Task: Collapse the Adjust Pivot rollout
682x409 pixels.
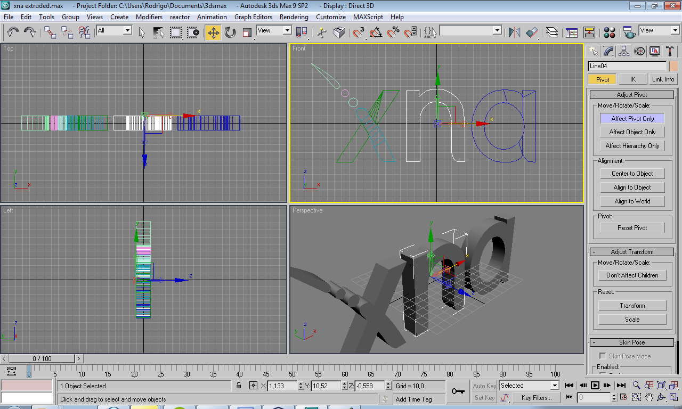Action: (632, 95)
